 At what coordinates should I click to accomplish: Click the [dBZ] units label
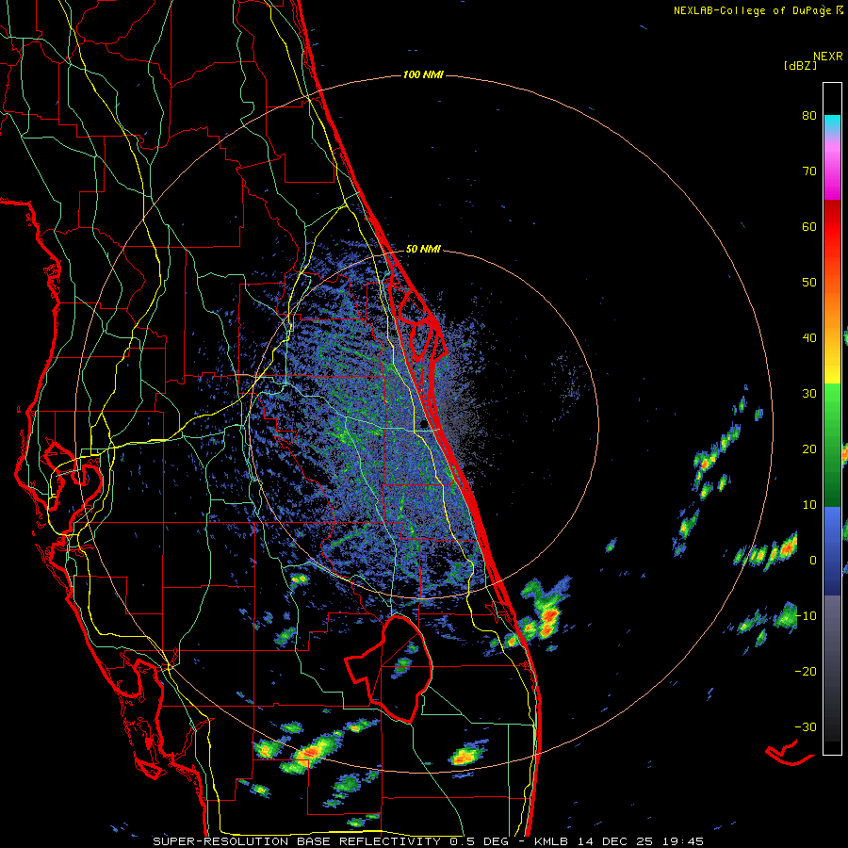coord(800,65)
